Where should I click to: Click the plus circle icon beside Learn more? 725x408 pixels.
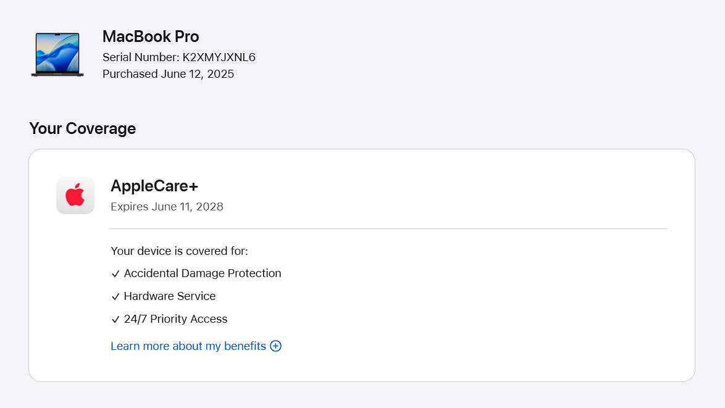coord(276,346)
